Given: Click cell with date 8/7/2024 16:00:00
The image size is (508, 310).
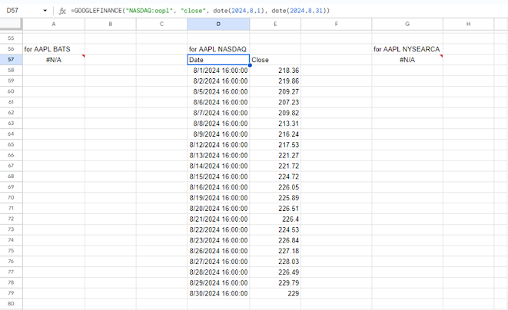Looking at the screenshot, I should [218, 113].
